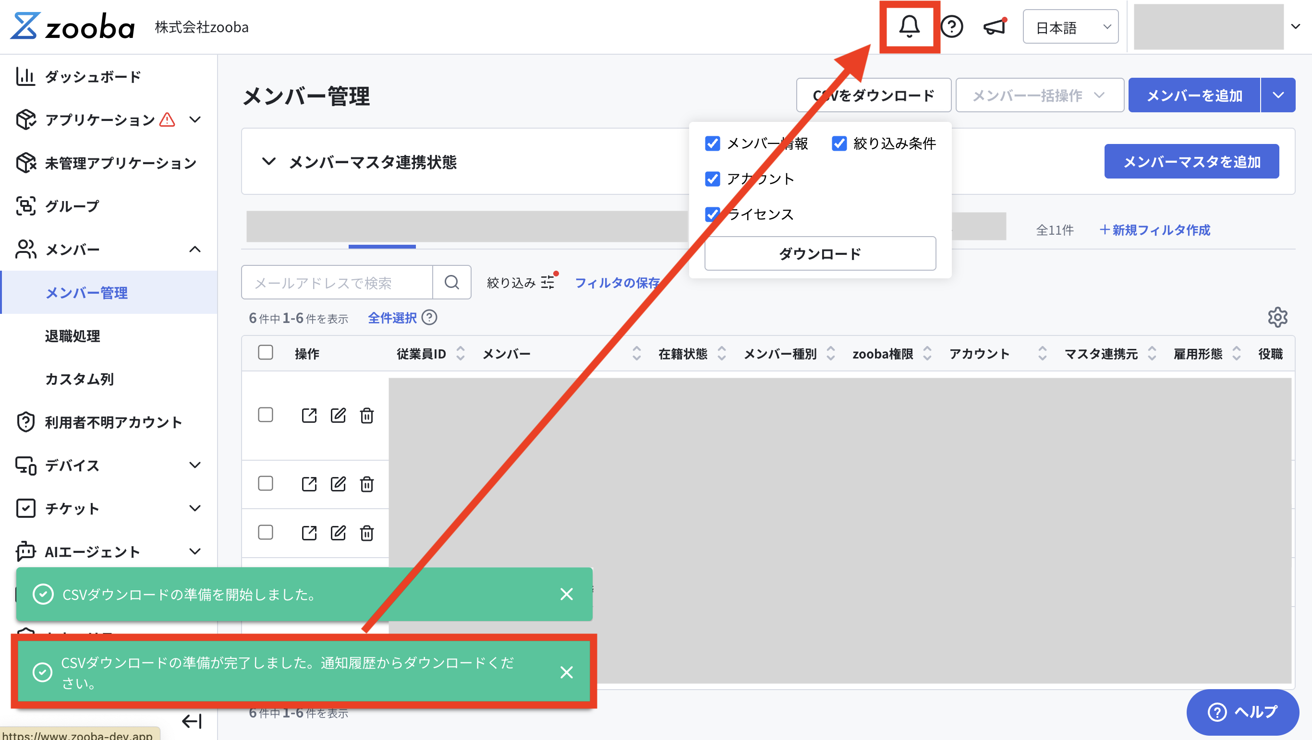
Task: Open the 日本語 language dropdown
Action: pyautogui.click(x=1070, y=26)
